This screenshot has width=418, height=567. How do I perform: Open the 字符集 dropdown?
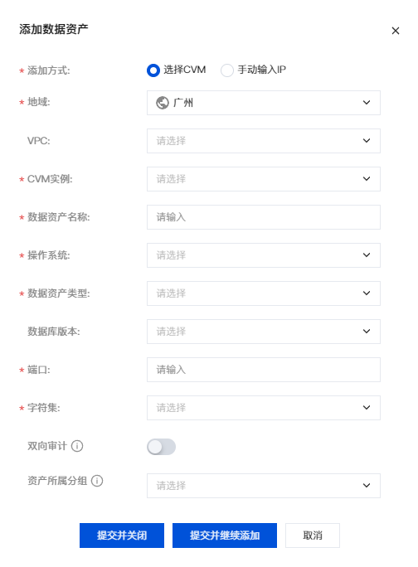[x=264, y=408]
